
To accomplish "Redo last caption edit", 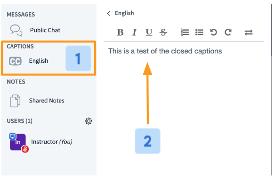I will pos(228,33).
